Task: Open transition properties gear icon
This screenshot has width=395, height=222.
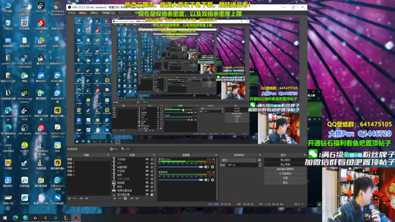Action: pyautogui.click(x=260, y=160)
